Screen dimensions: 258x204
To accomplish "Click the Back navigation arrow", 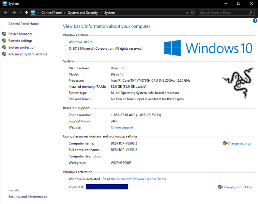I will pyautogui.click(x=5, y=13).
